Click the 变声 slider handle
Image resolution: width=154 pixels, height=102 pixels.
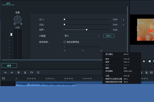point(86,30)
